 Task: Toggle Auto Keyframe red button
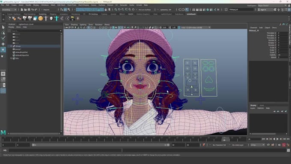(x=284, y=145)
